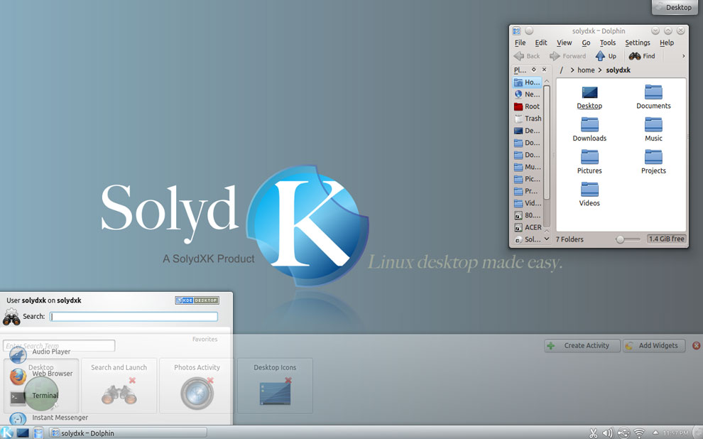Click the 11:57 PM clock in the taskbar
The height and width of the screenshot is (439, 703).
click(675, 433)
